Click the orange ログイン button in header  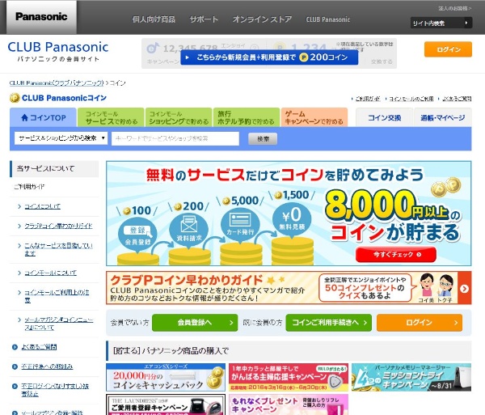(448, 49)
